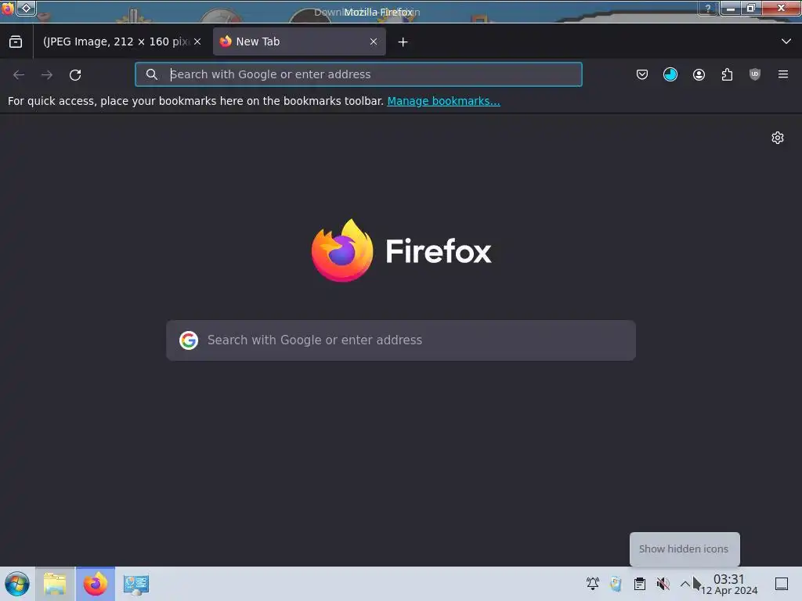This screenshot has width=802, height=601.
Task: Close the Mozilla Firefox window
Action: (781, 8)
